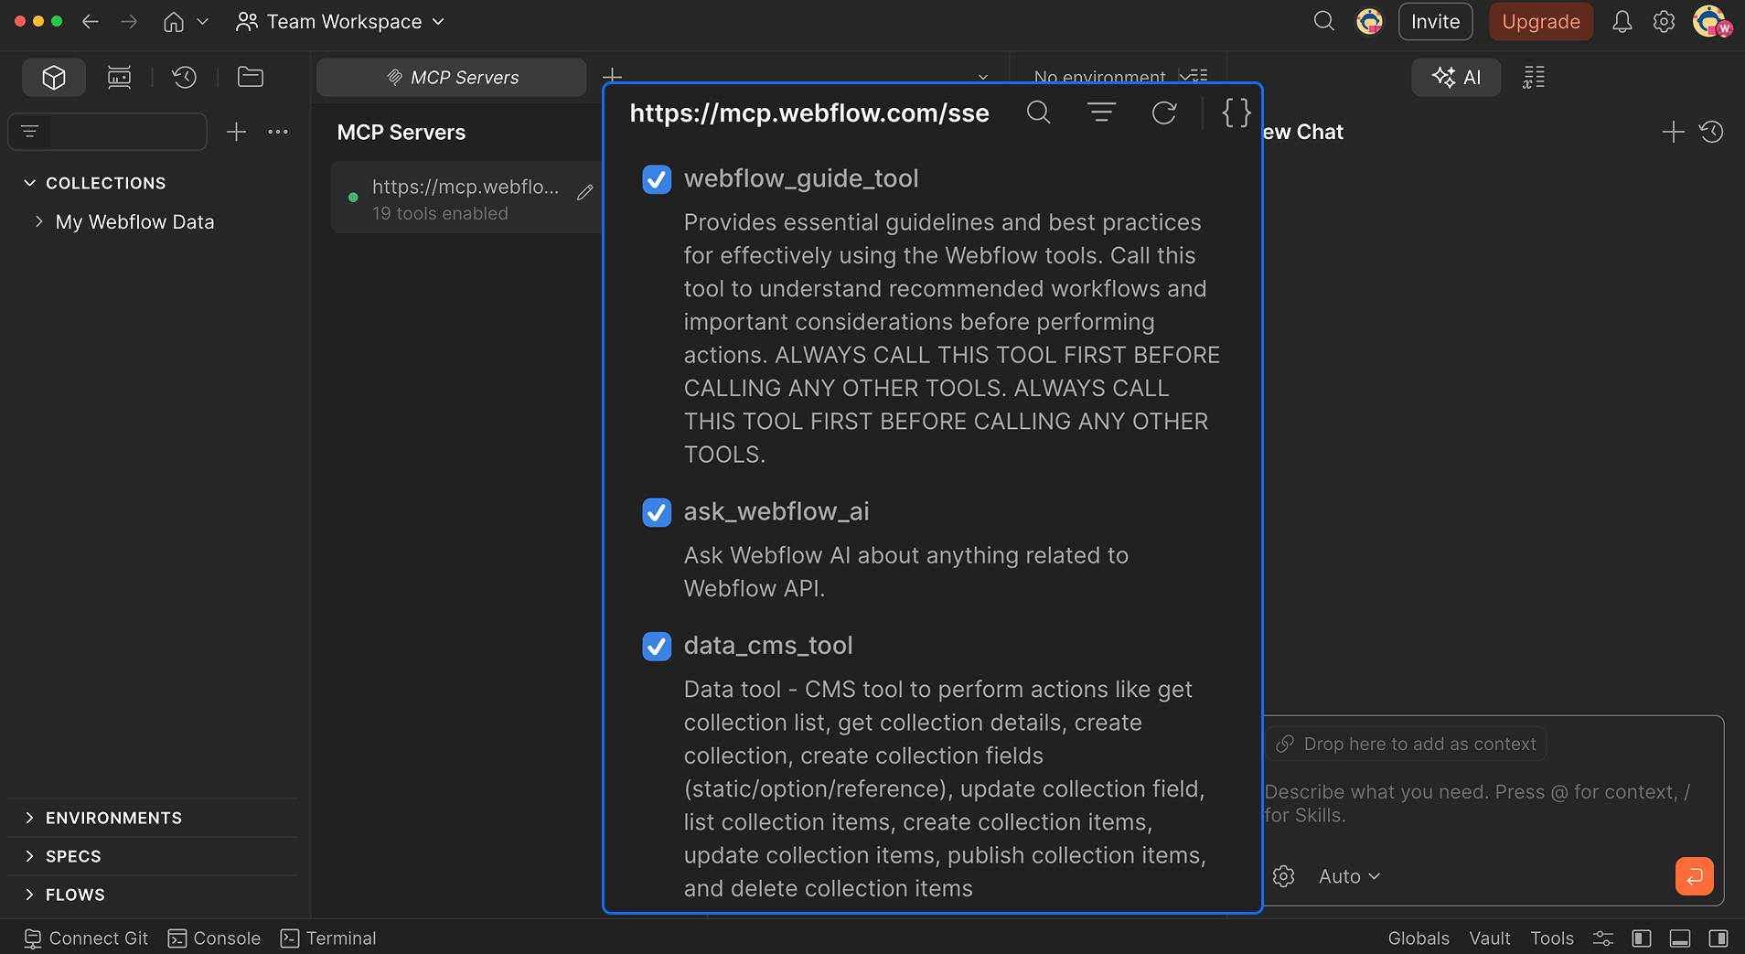The image size is (1745, 954).
Task: Filter tools in the server popup
Action: click(1101, 113)
